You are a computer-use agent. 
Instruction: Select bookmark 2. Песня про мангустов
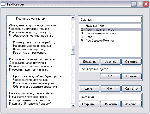coord(111,30)
